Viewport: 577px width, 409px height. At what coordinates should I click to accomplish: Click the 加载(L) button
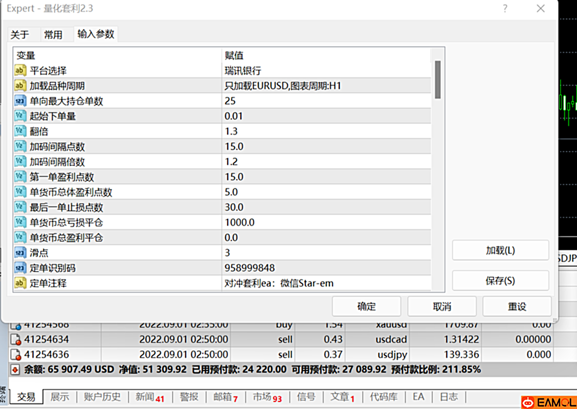point(500,251)
